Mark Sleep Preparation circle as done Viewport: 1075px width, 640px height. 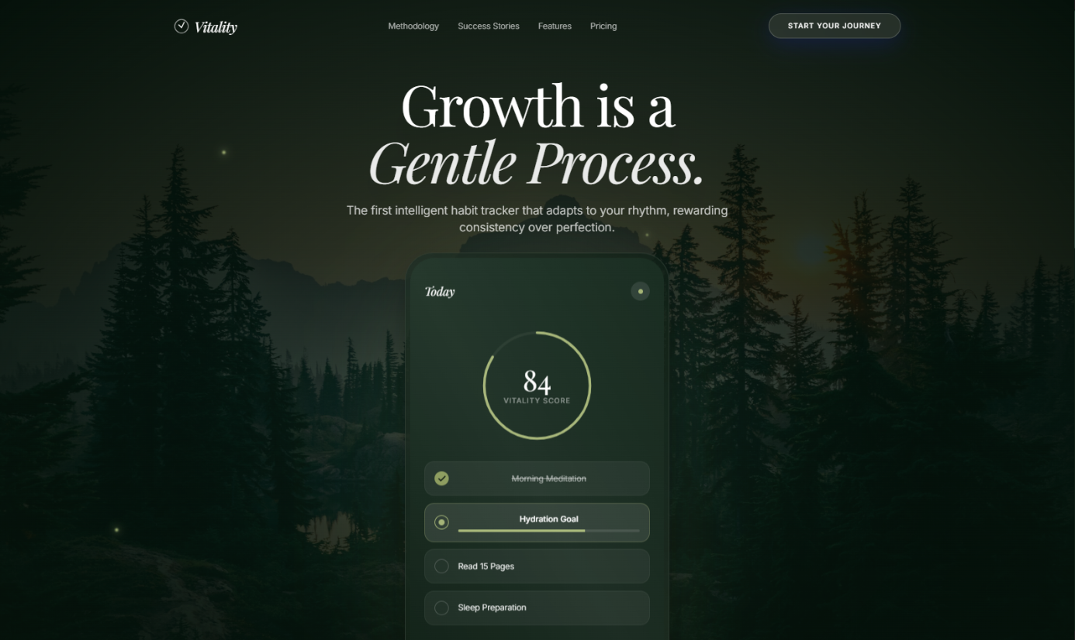coord(441,608)
